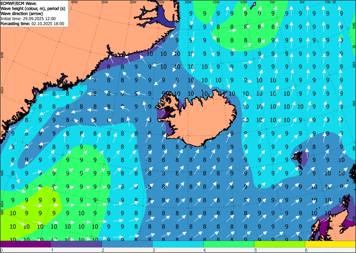The width and height of the screenshot is (356, 253).
Task: Click the dark purple 0–1 m legend swatch
Action: 26,244
